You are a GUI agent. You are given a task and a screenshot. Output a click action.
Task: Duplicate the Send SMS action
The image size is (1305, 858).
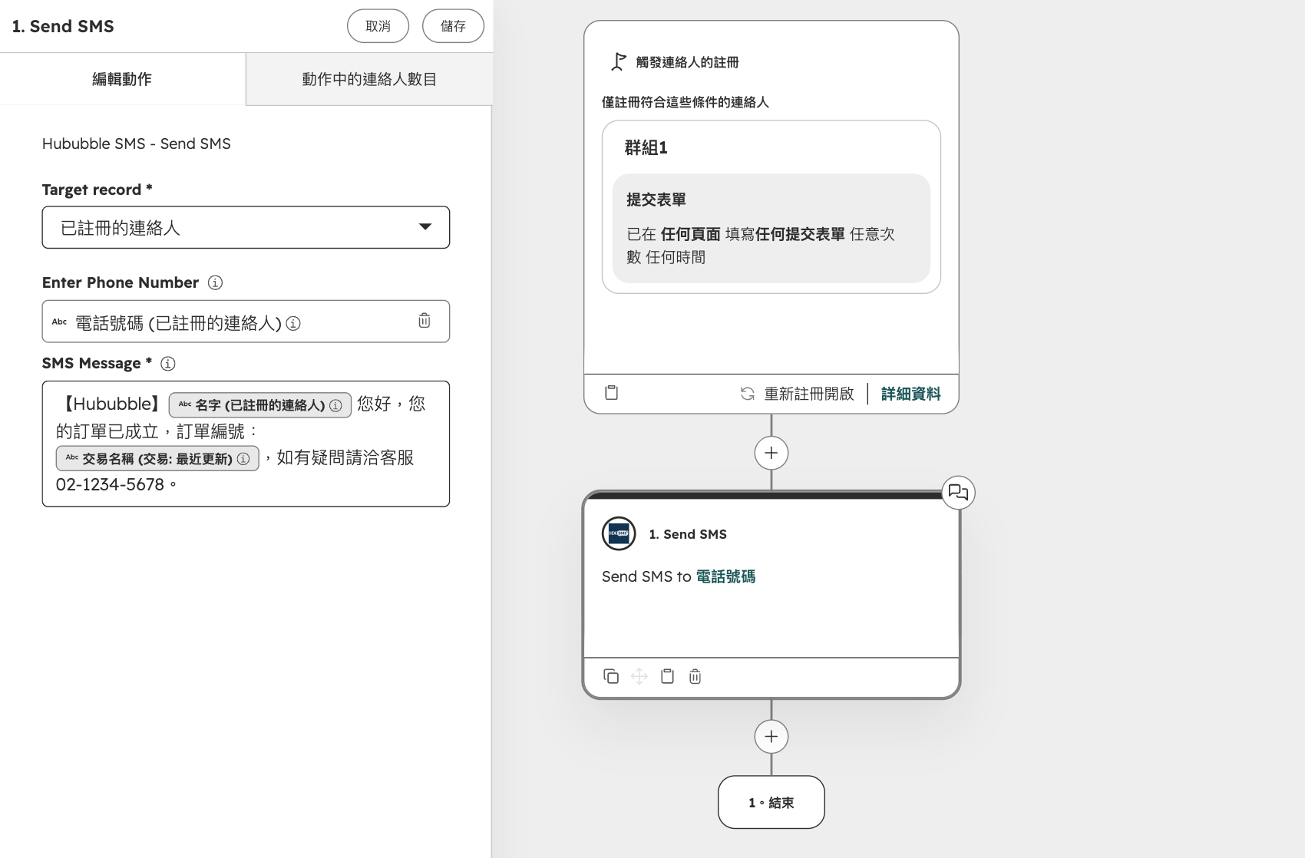click(611, 676)
